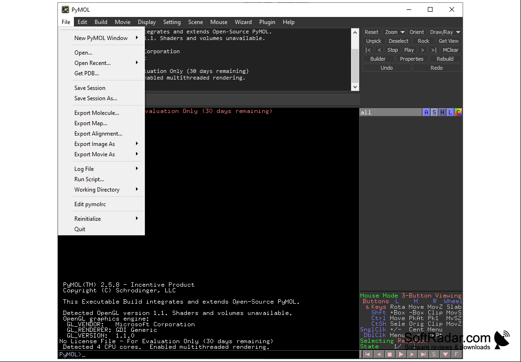Start playback with the triangle play icon
This screenshot has width=521, height=362.
pyautogui.click(x=401, y=354)
